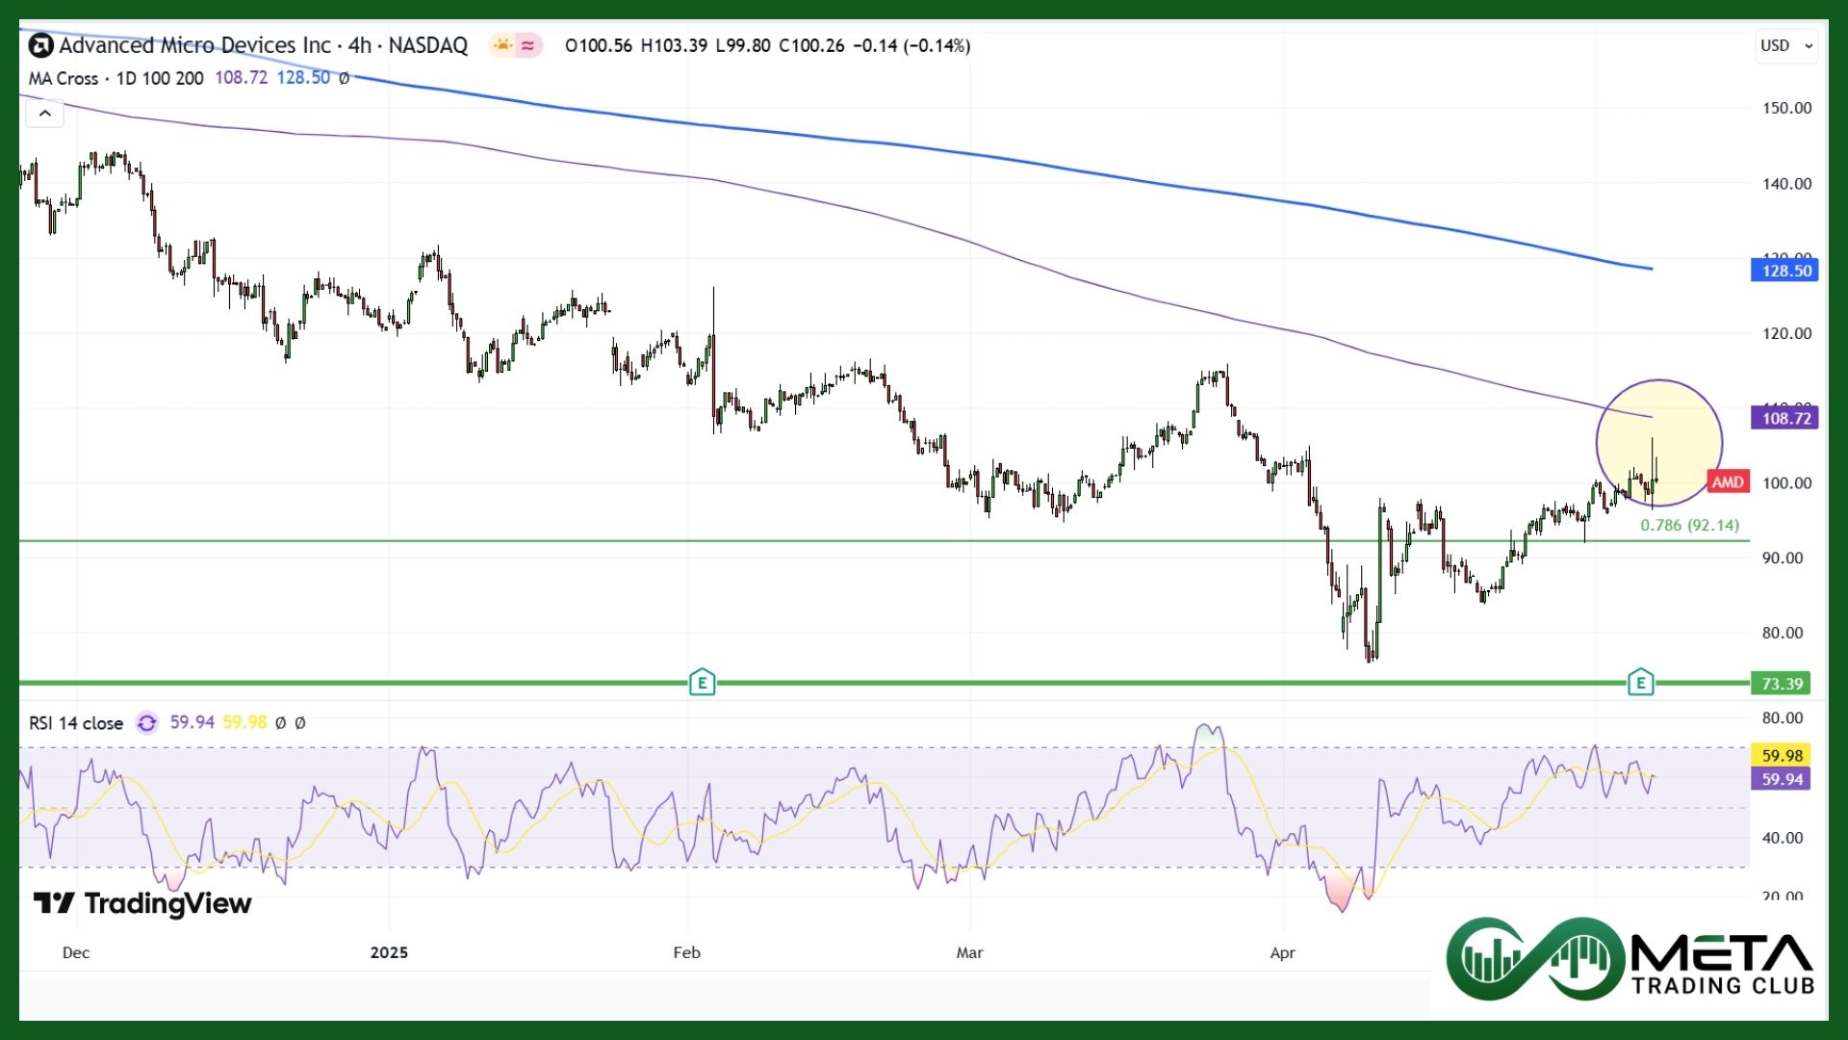Image resolution: width=1848 pixels, height=1040 pixels.
Task: Click the yellow 59.98 RSI axis label
Action: 1781,756
